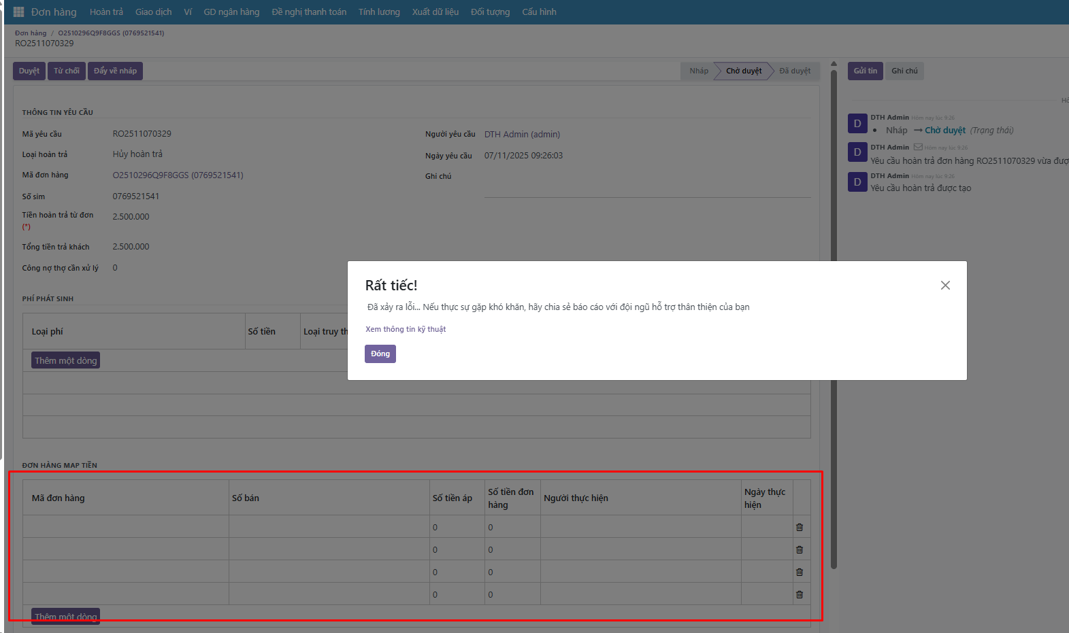Select the Đã duyệt status stage
Screen dimensions: 1069x633
(x=795, y=71)
